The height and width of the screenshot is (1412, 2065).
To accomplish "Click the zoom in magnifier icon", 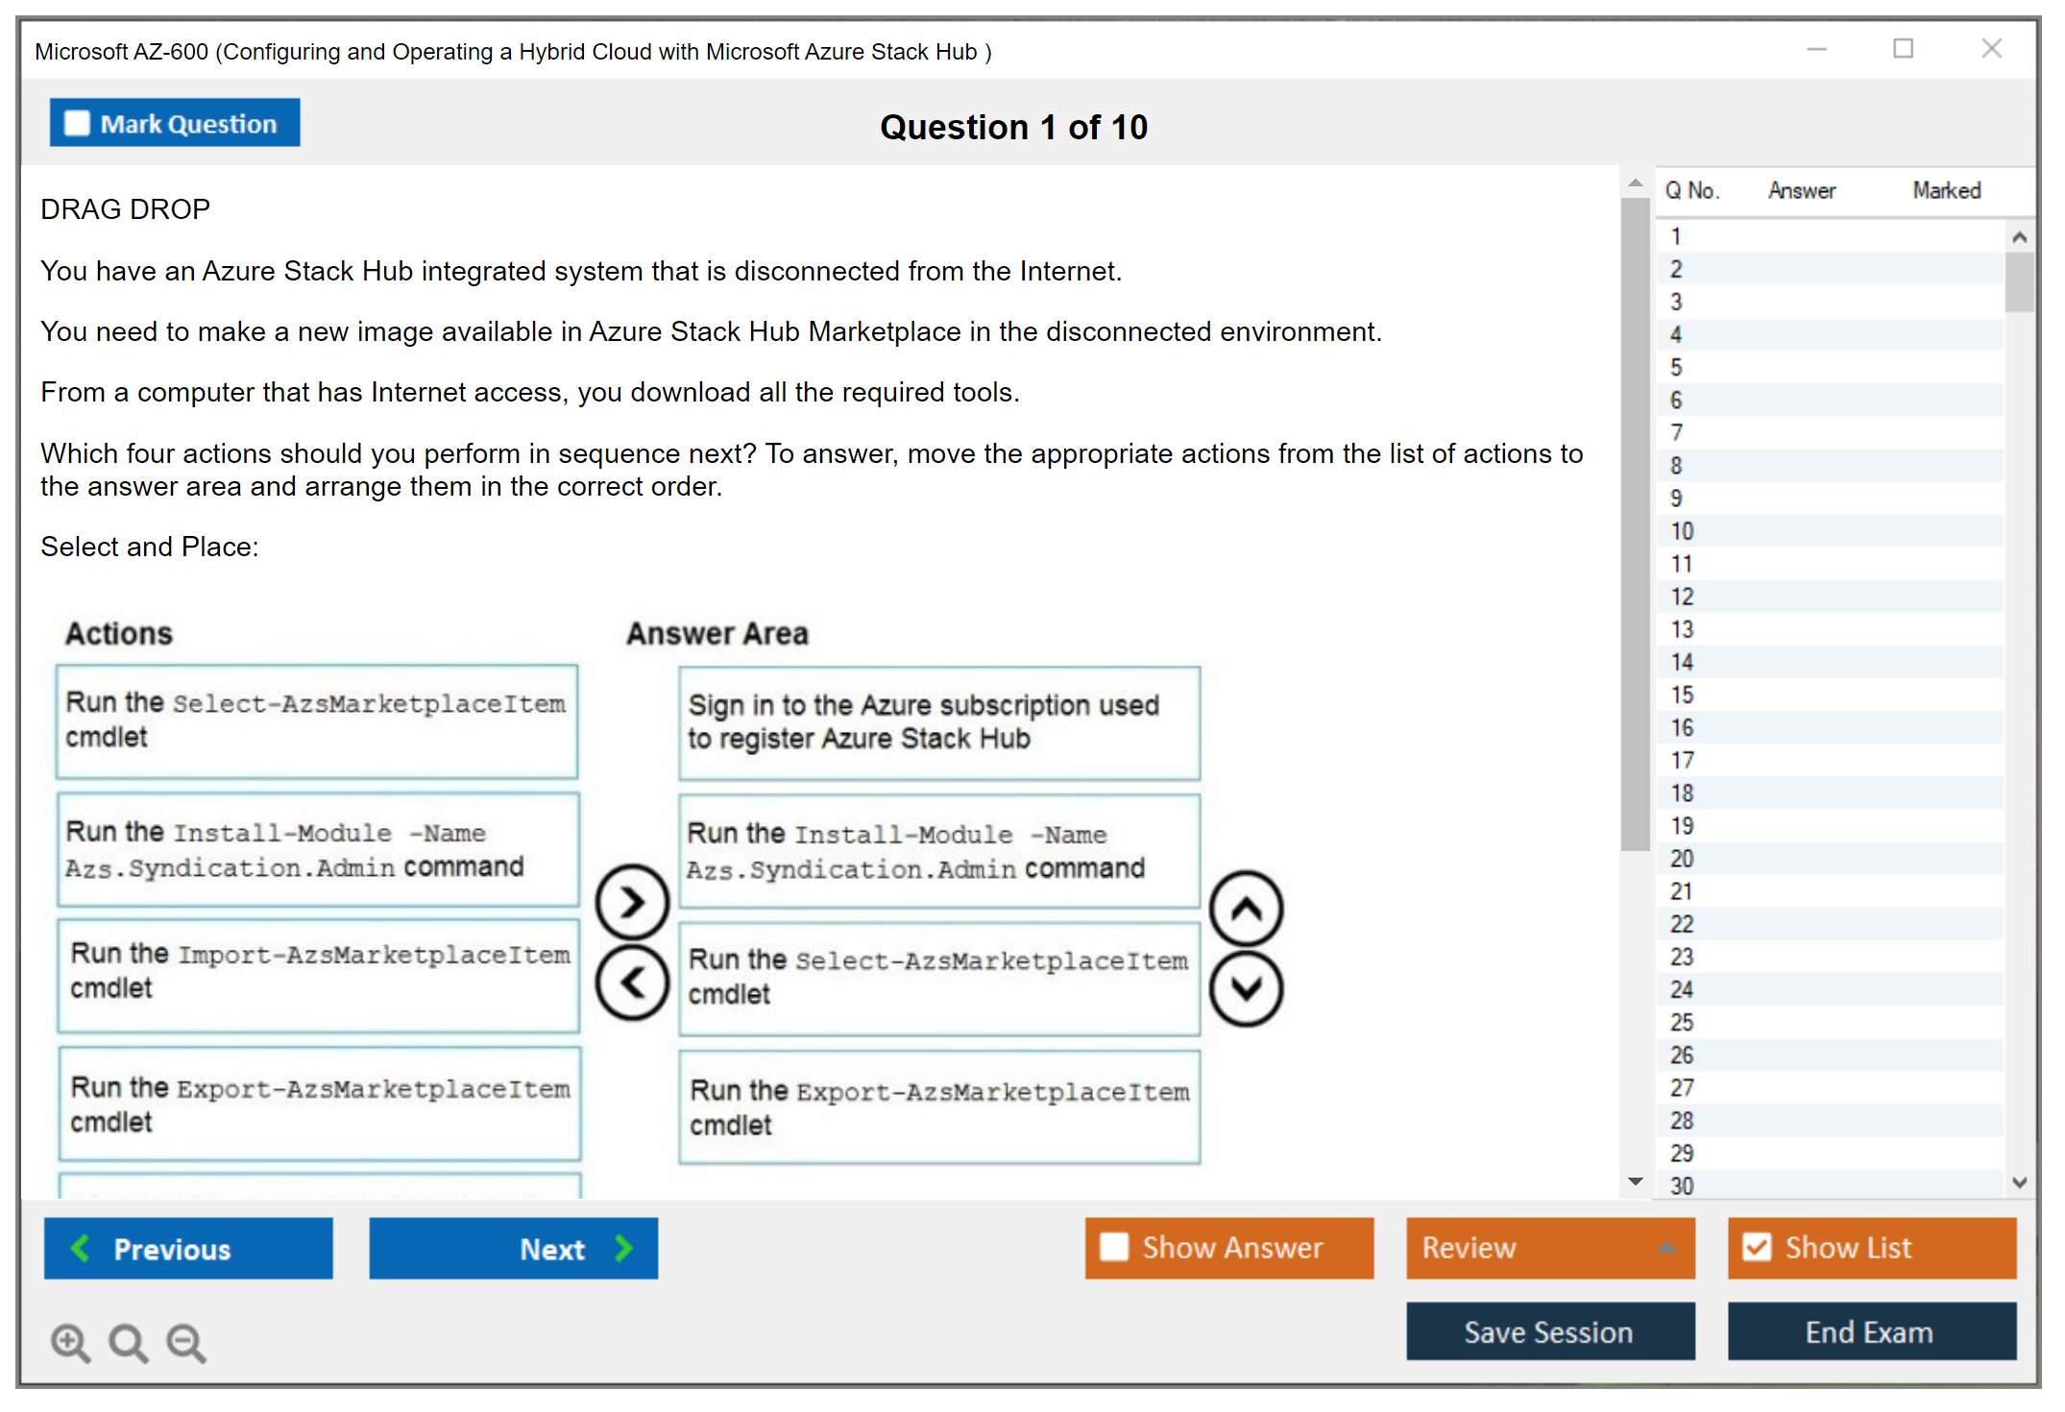I will click(70, 1342).
